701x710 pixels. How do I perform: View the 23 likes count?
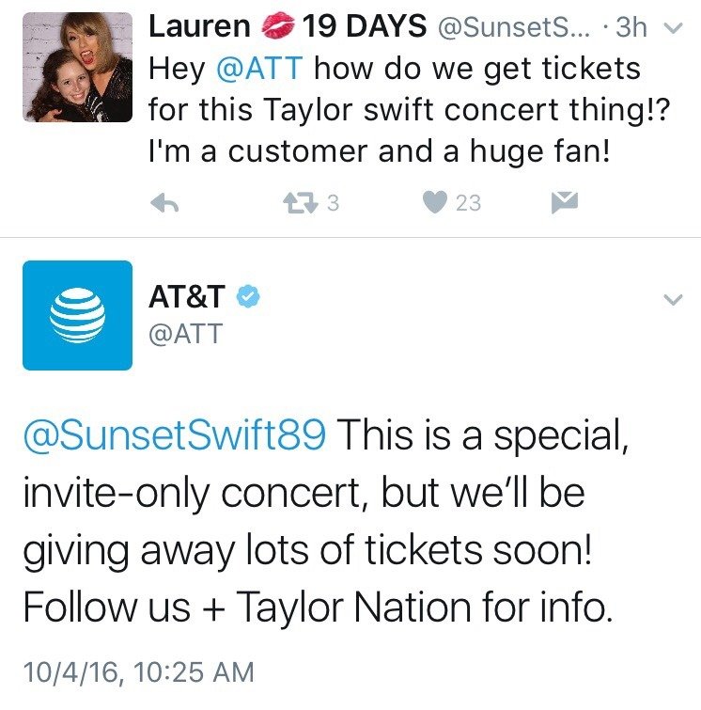(x=468, y=202)
